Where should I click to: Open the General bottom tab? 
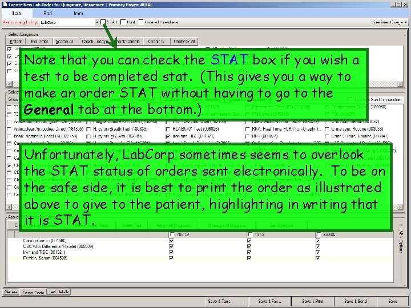point(11,292)
